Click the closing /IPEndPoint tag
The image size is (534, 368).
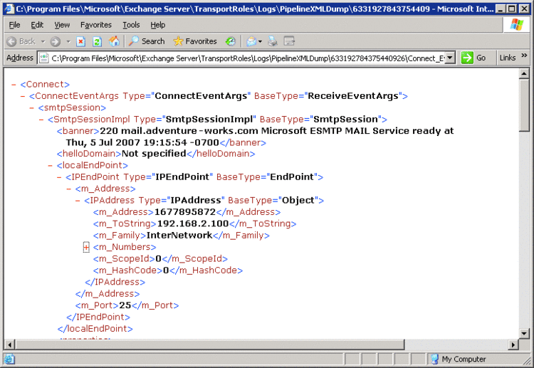(98, 317)
